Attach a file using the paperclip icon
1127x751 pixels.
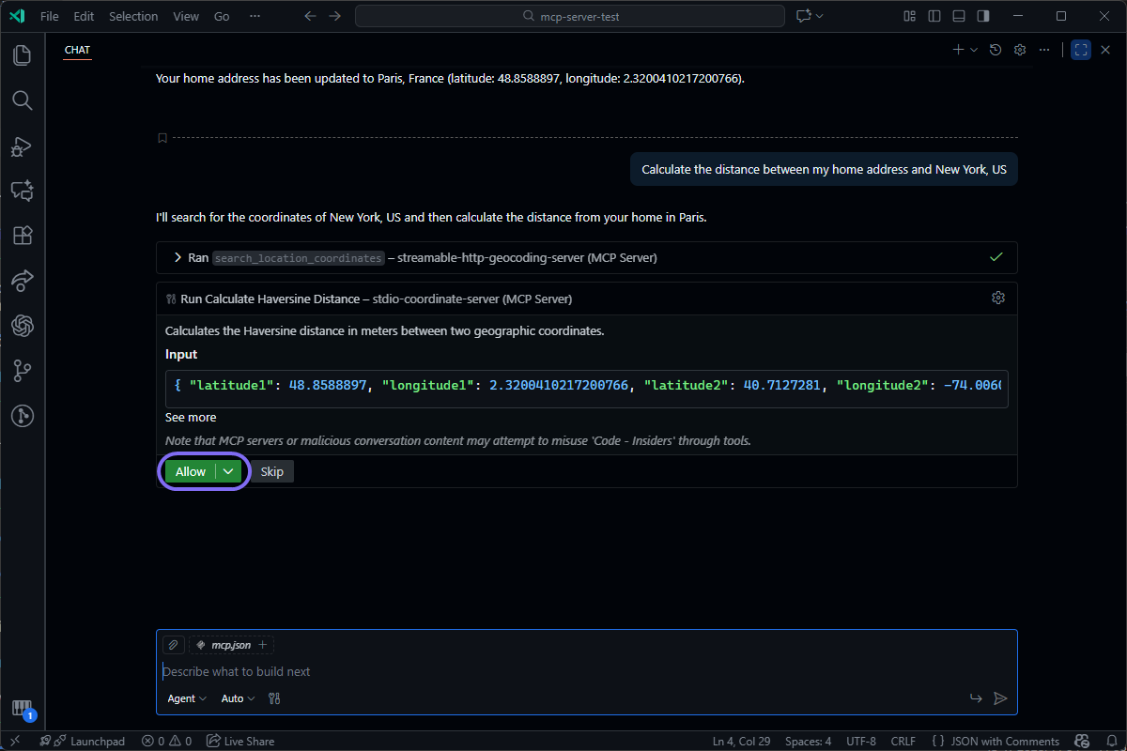click(x=173, y=645)
